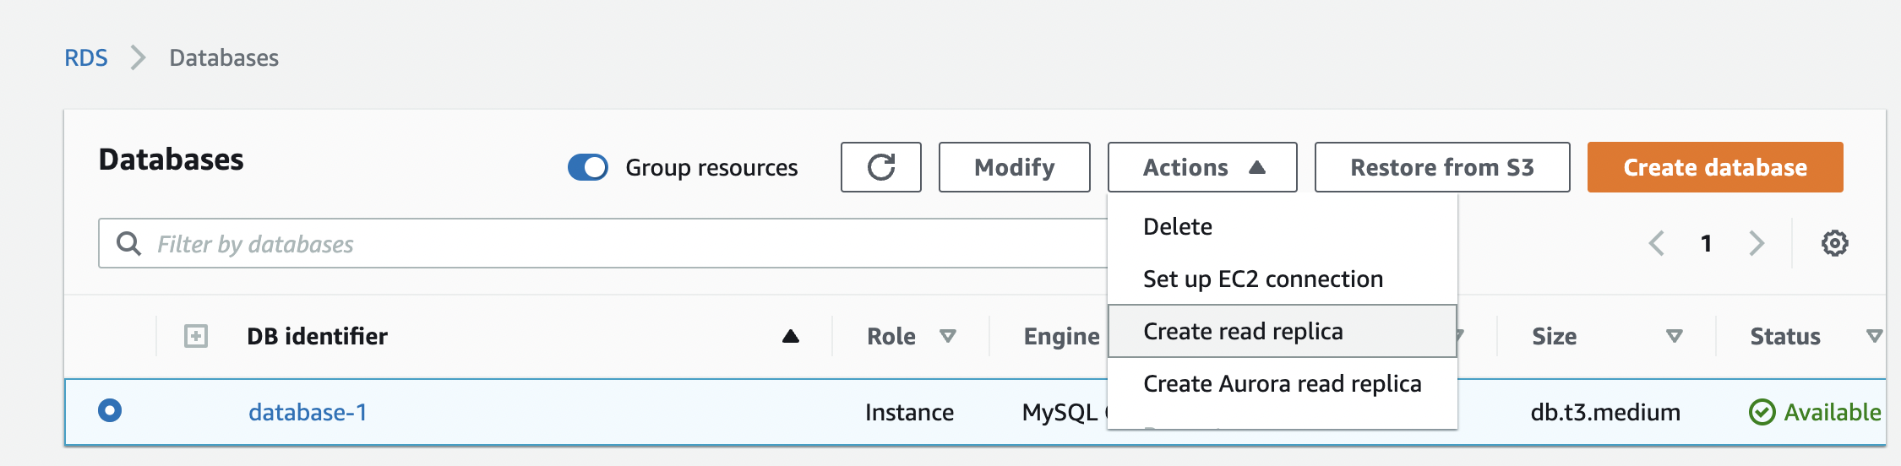1901x466 pixels.
Task: Select Set up EC2 connection option
Action: tap(1263, 279)
